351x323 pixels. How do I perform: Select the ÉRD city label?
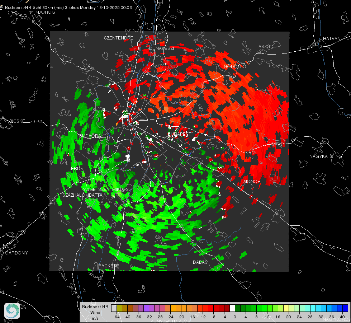tap(75, 169)
